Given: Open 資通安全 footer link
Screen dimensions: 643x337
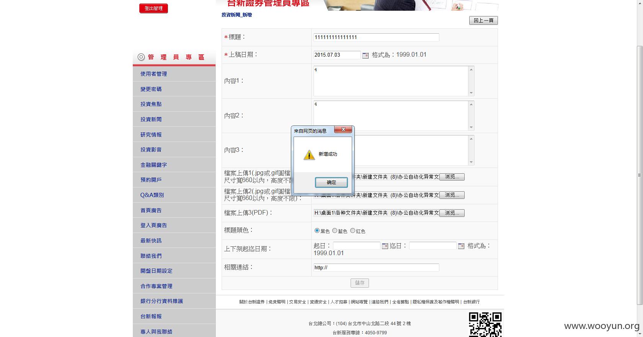Looking at the screenshot, I should click(x=318, y=302).
